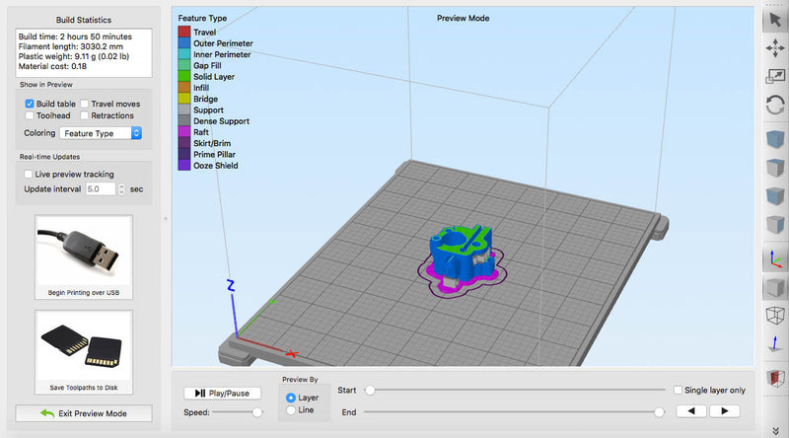Turn on Live preview tracking
Image resolution: width=789 pixels, height=438 pixels.
pyautogui.click(x=29, y=174)
